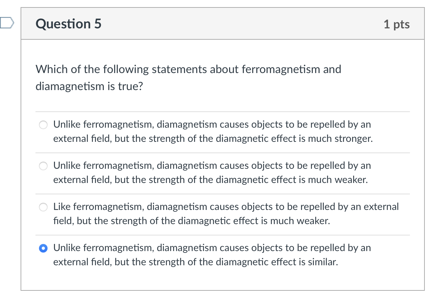The width and height of the screenshot is (428, 300).
Task: Select the 'much weaker' diamagnetic effect answer
Action: (x=43, y=166)
